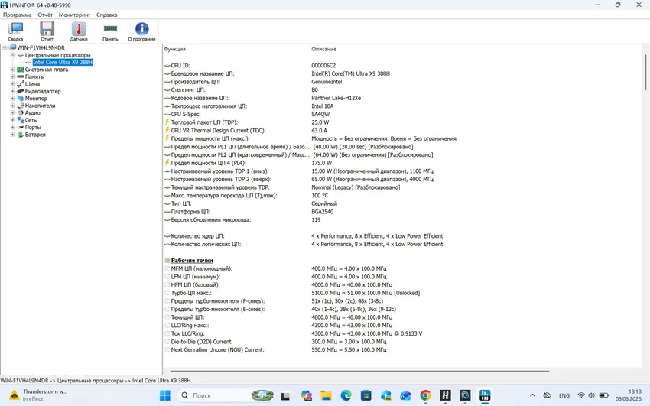
Task: Select the Аудио tree item
Action: click(32, 112)
